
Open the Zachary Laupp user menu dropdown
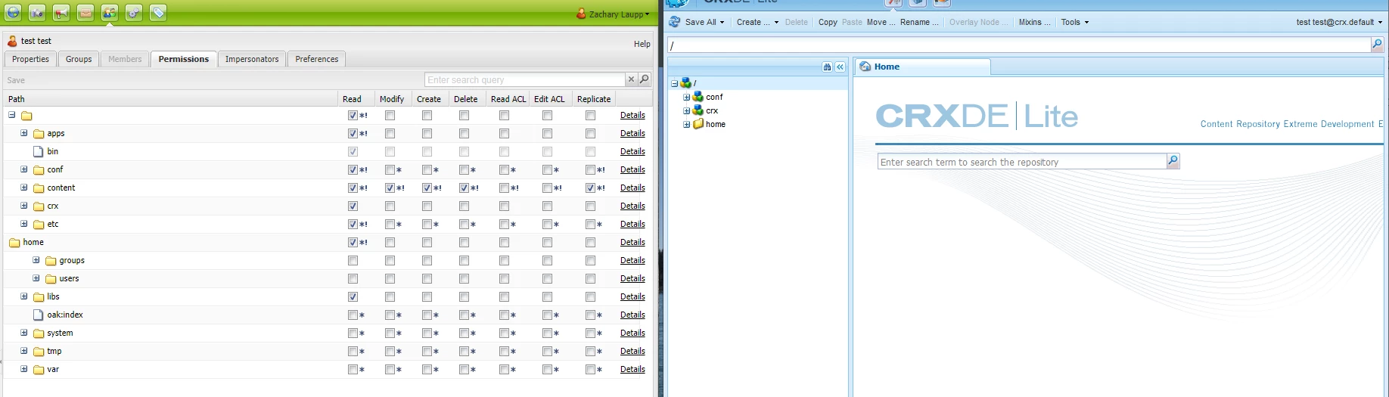pos(620,14)
